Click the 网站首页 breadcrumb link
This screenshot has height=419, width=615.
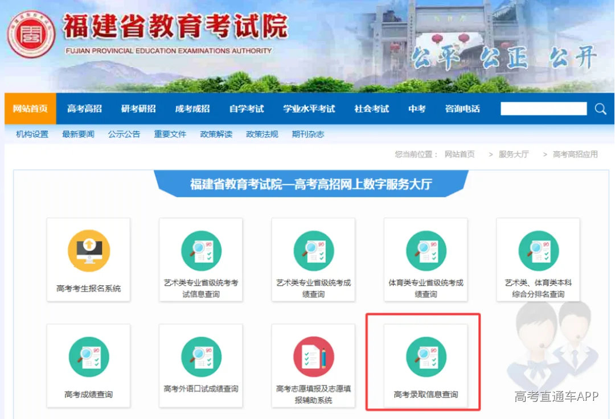[x=460, y=154]
